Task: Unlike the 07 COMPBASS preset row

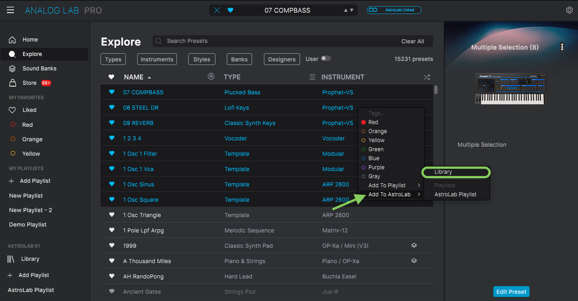Action: pyautogui.click(x=112, y=92)
